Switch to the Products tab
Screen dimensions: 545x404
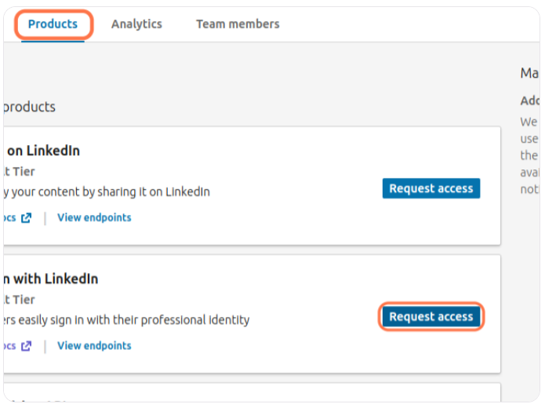pos(53,24)
